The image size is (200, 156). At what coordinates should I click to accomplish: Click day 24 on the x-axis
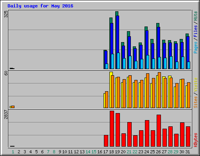tap(146, 152)
